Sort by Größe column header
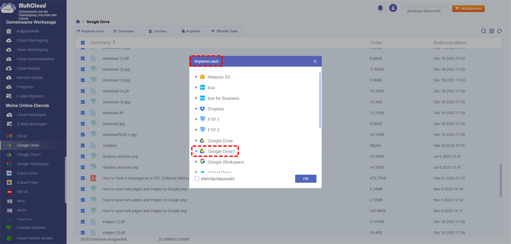 coord(376,43)
